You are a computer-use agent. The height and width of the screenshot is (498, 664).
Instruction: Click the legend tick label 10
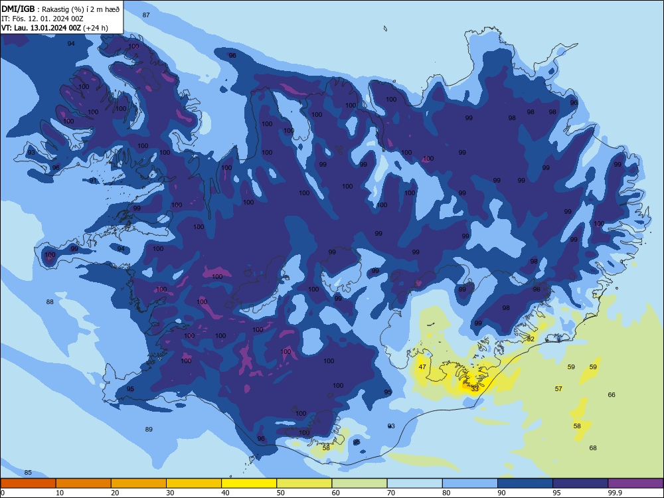click(x=60, y=493)
